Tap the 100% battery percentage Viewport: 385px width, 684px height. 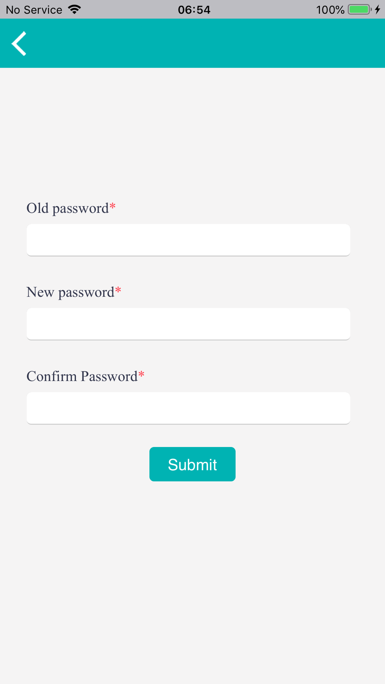tap(330, 10)
